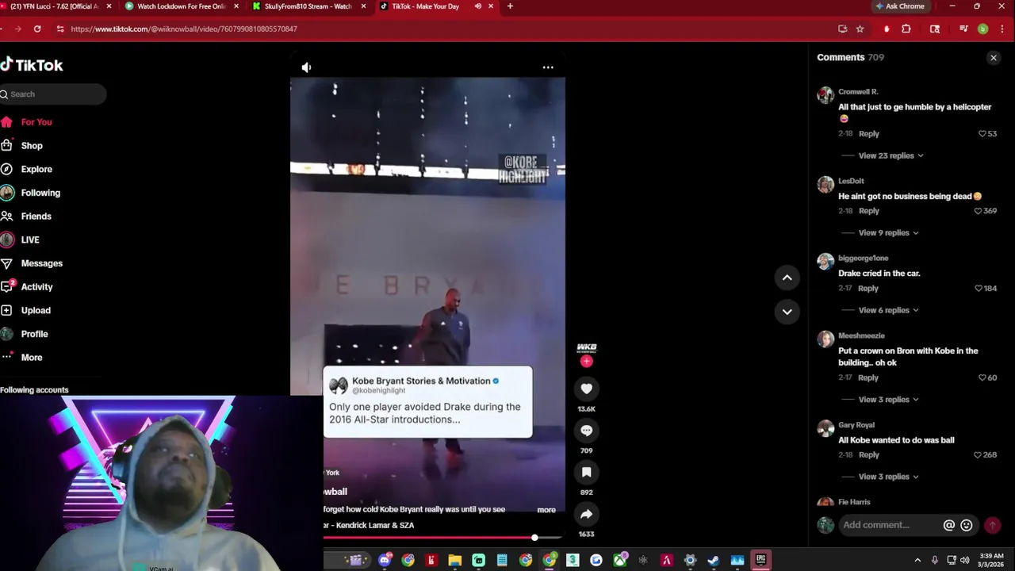1015x571 pixels.
Task: Open the emoji picker in comment box
Action: [x=966, y=525]
